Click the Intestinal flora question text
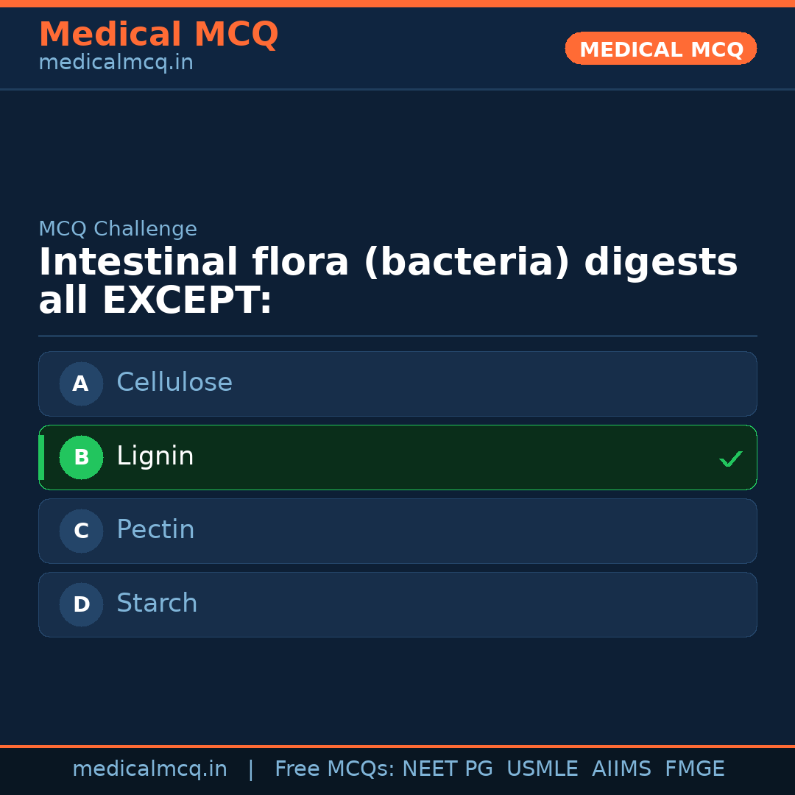 tap(388, 281)
